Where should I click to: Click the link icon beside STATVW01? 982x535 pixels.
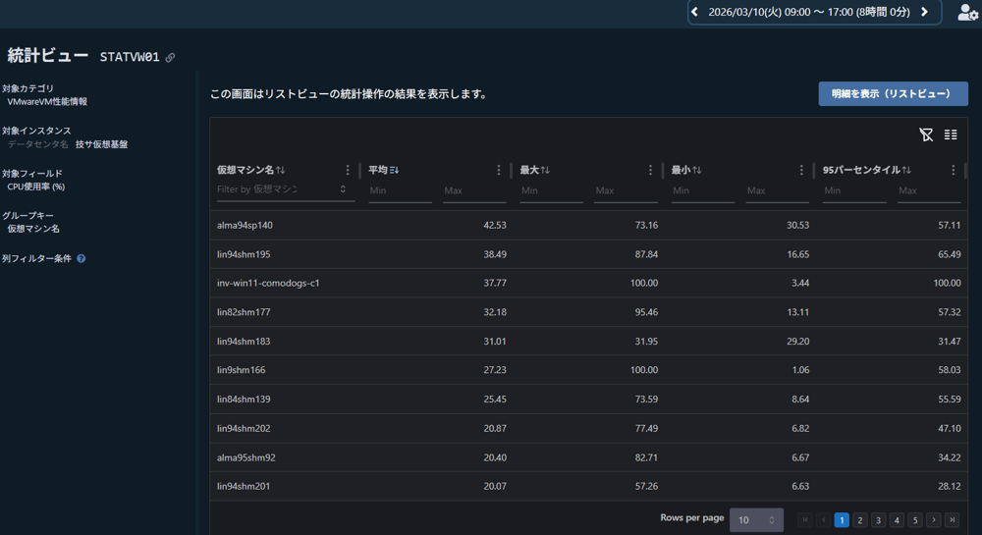tap(170, 58)
